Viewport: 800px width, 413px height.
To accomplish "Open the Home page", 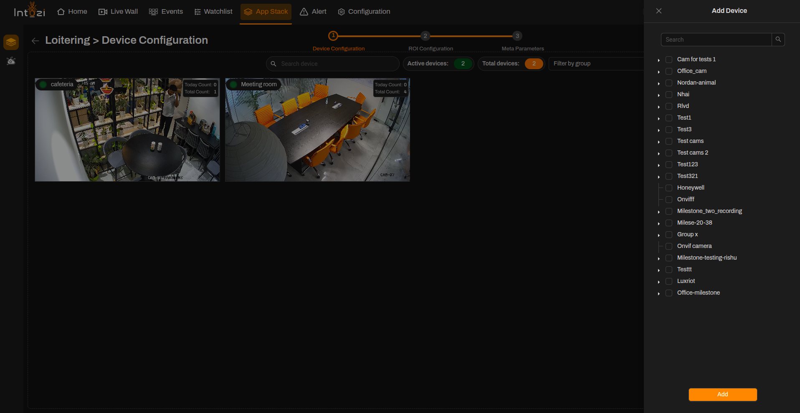I will pos(72,12).
